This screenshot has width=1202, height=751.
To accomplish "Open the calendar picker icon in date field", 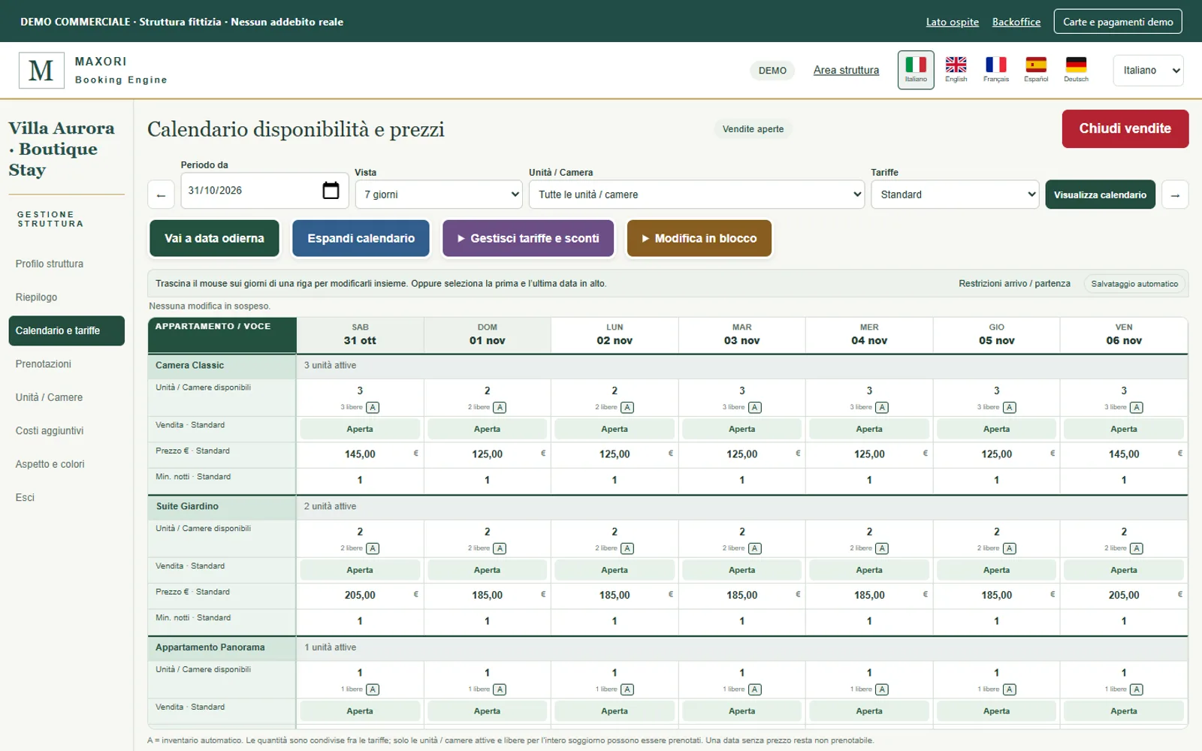I will tap(331, 190).
